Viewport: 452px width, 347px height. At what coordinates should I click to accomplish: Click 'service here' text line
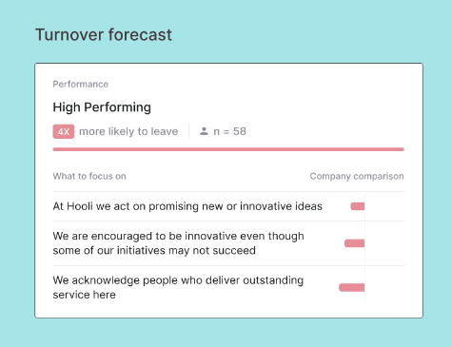(x=84, y=295)
